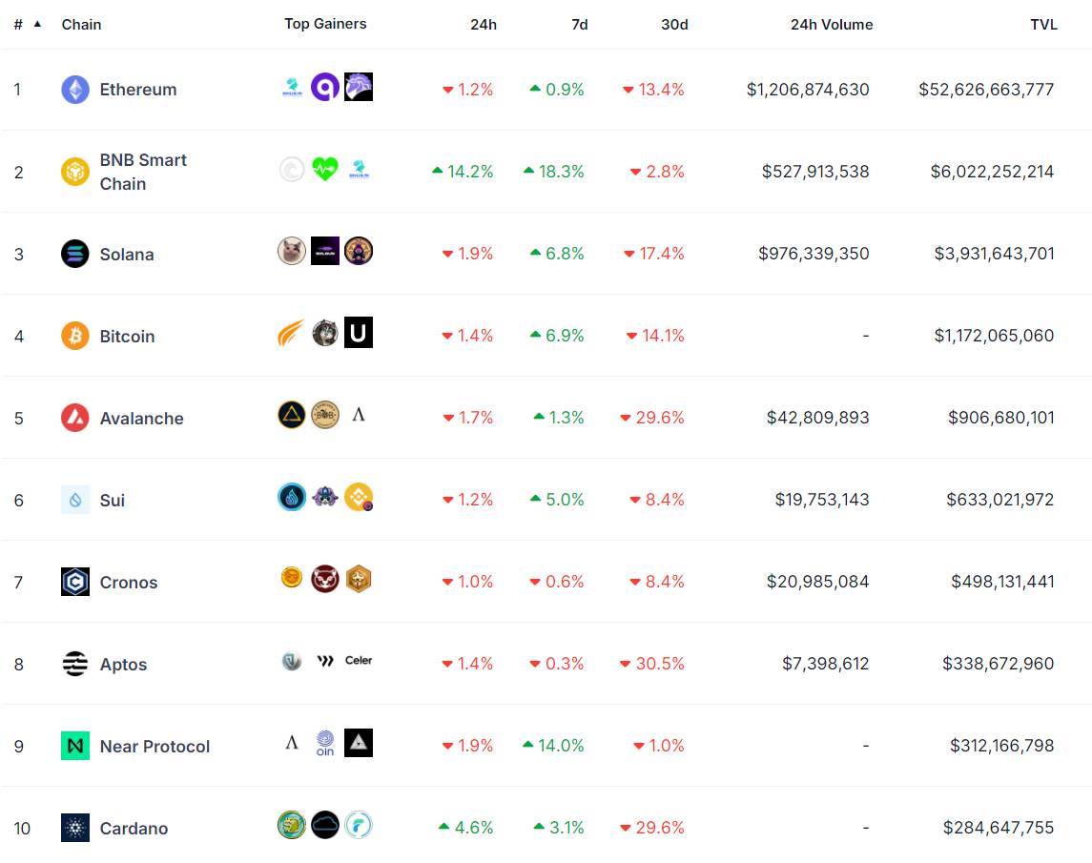Sort by the 7d change column

(x=580, y=25)
